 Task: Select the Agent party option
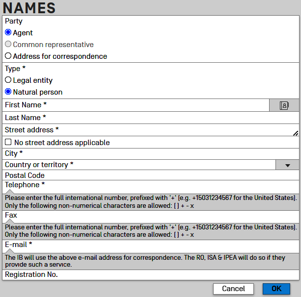[8, 33]
